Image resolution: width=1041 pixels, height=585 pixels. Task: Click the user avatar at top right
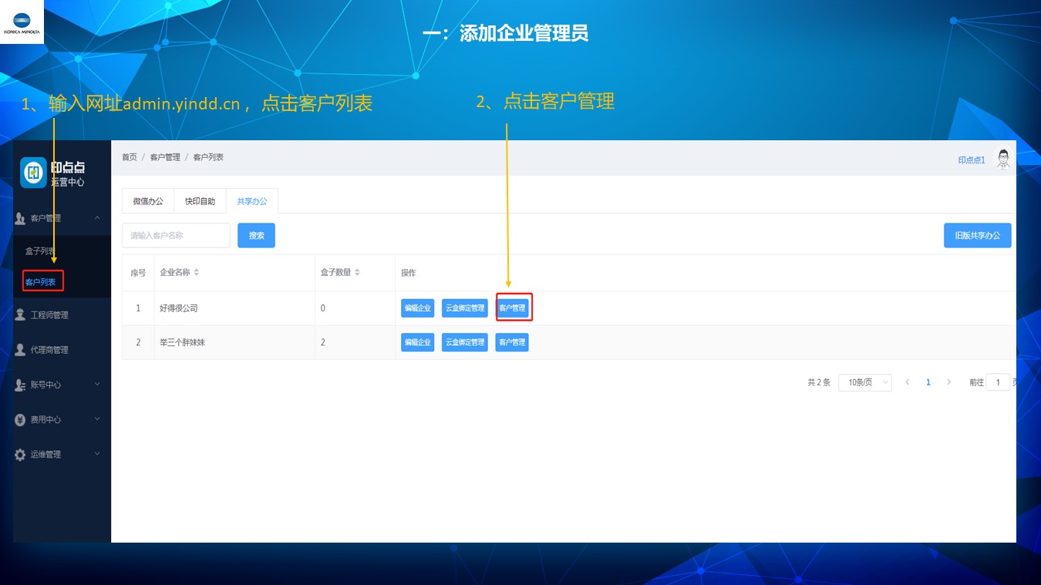click(1003, 159)
